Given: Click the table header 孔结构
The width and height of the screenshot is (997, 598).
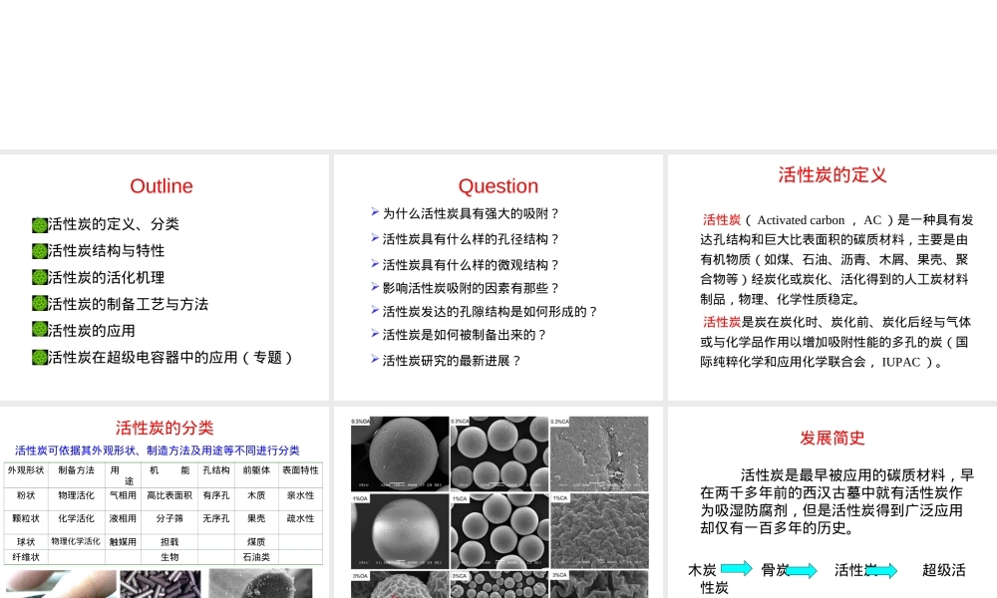Looking at the screenshot, I should [x=216, y=470].
